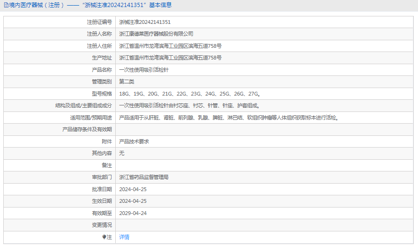Click the 注册人名称 label
418x245 pixels.
99,34
